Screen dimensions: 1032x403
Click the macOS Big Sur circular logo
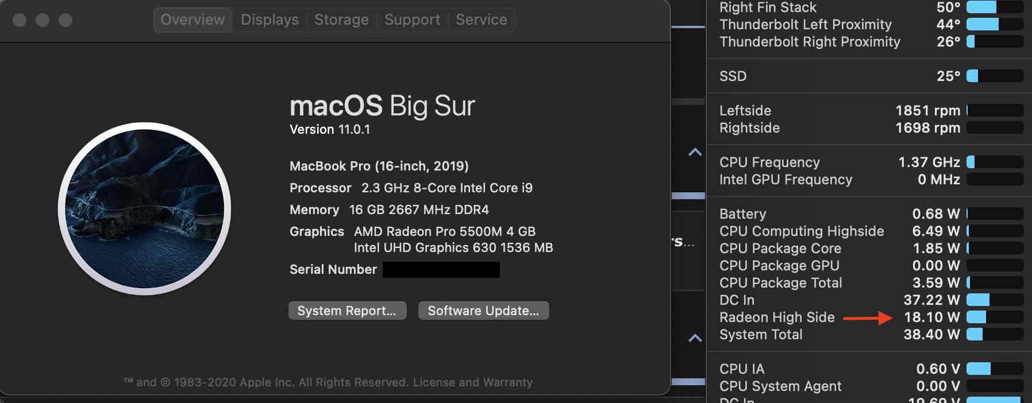(x=145, y=208)
